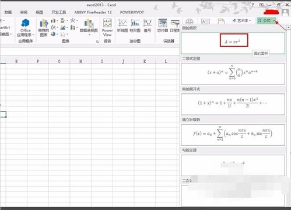Image resolution: width=291 pixels, height=210 pixels.
Task: Select column E header
Action: (x=16, y=61)
